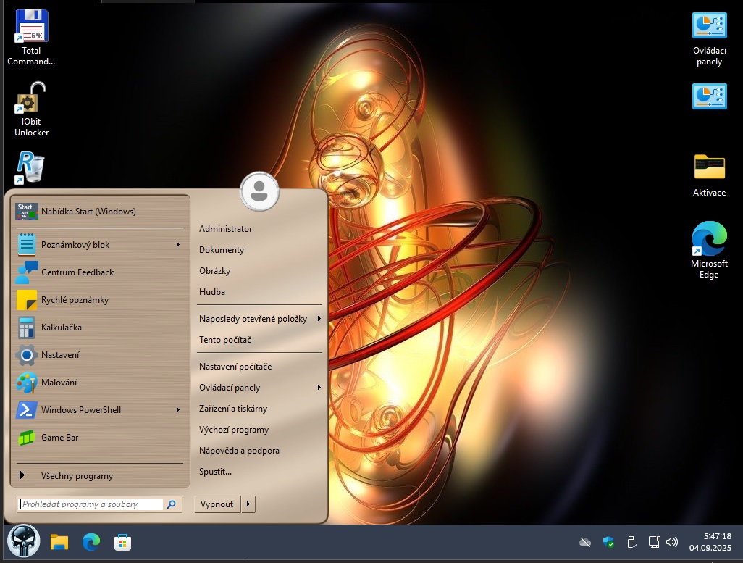Click the Prohledat programy a soubory field

click(x=91, y=504)
